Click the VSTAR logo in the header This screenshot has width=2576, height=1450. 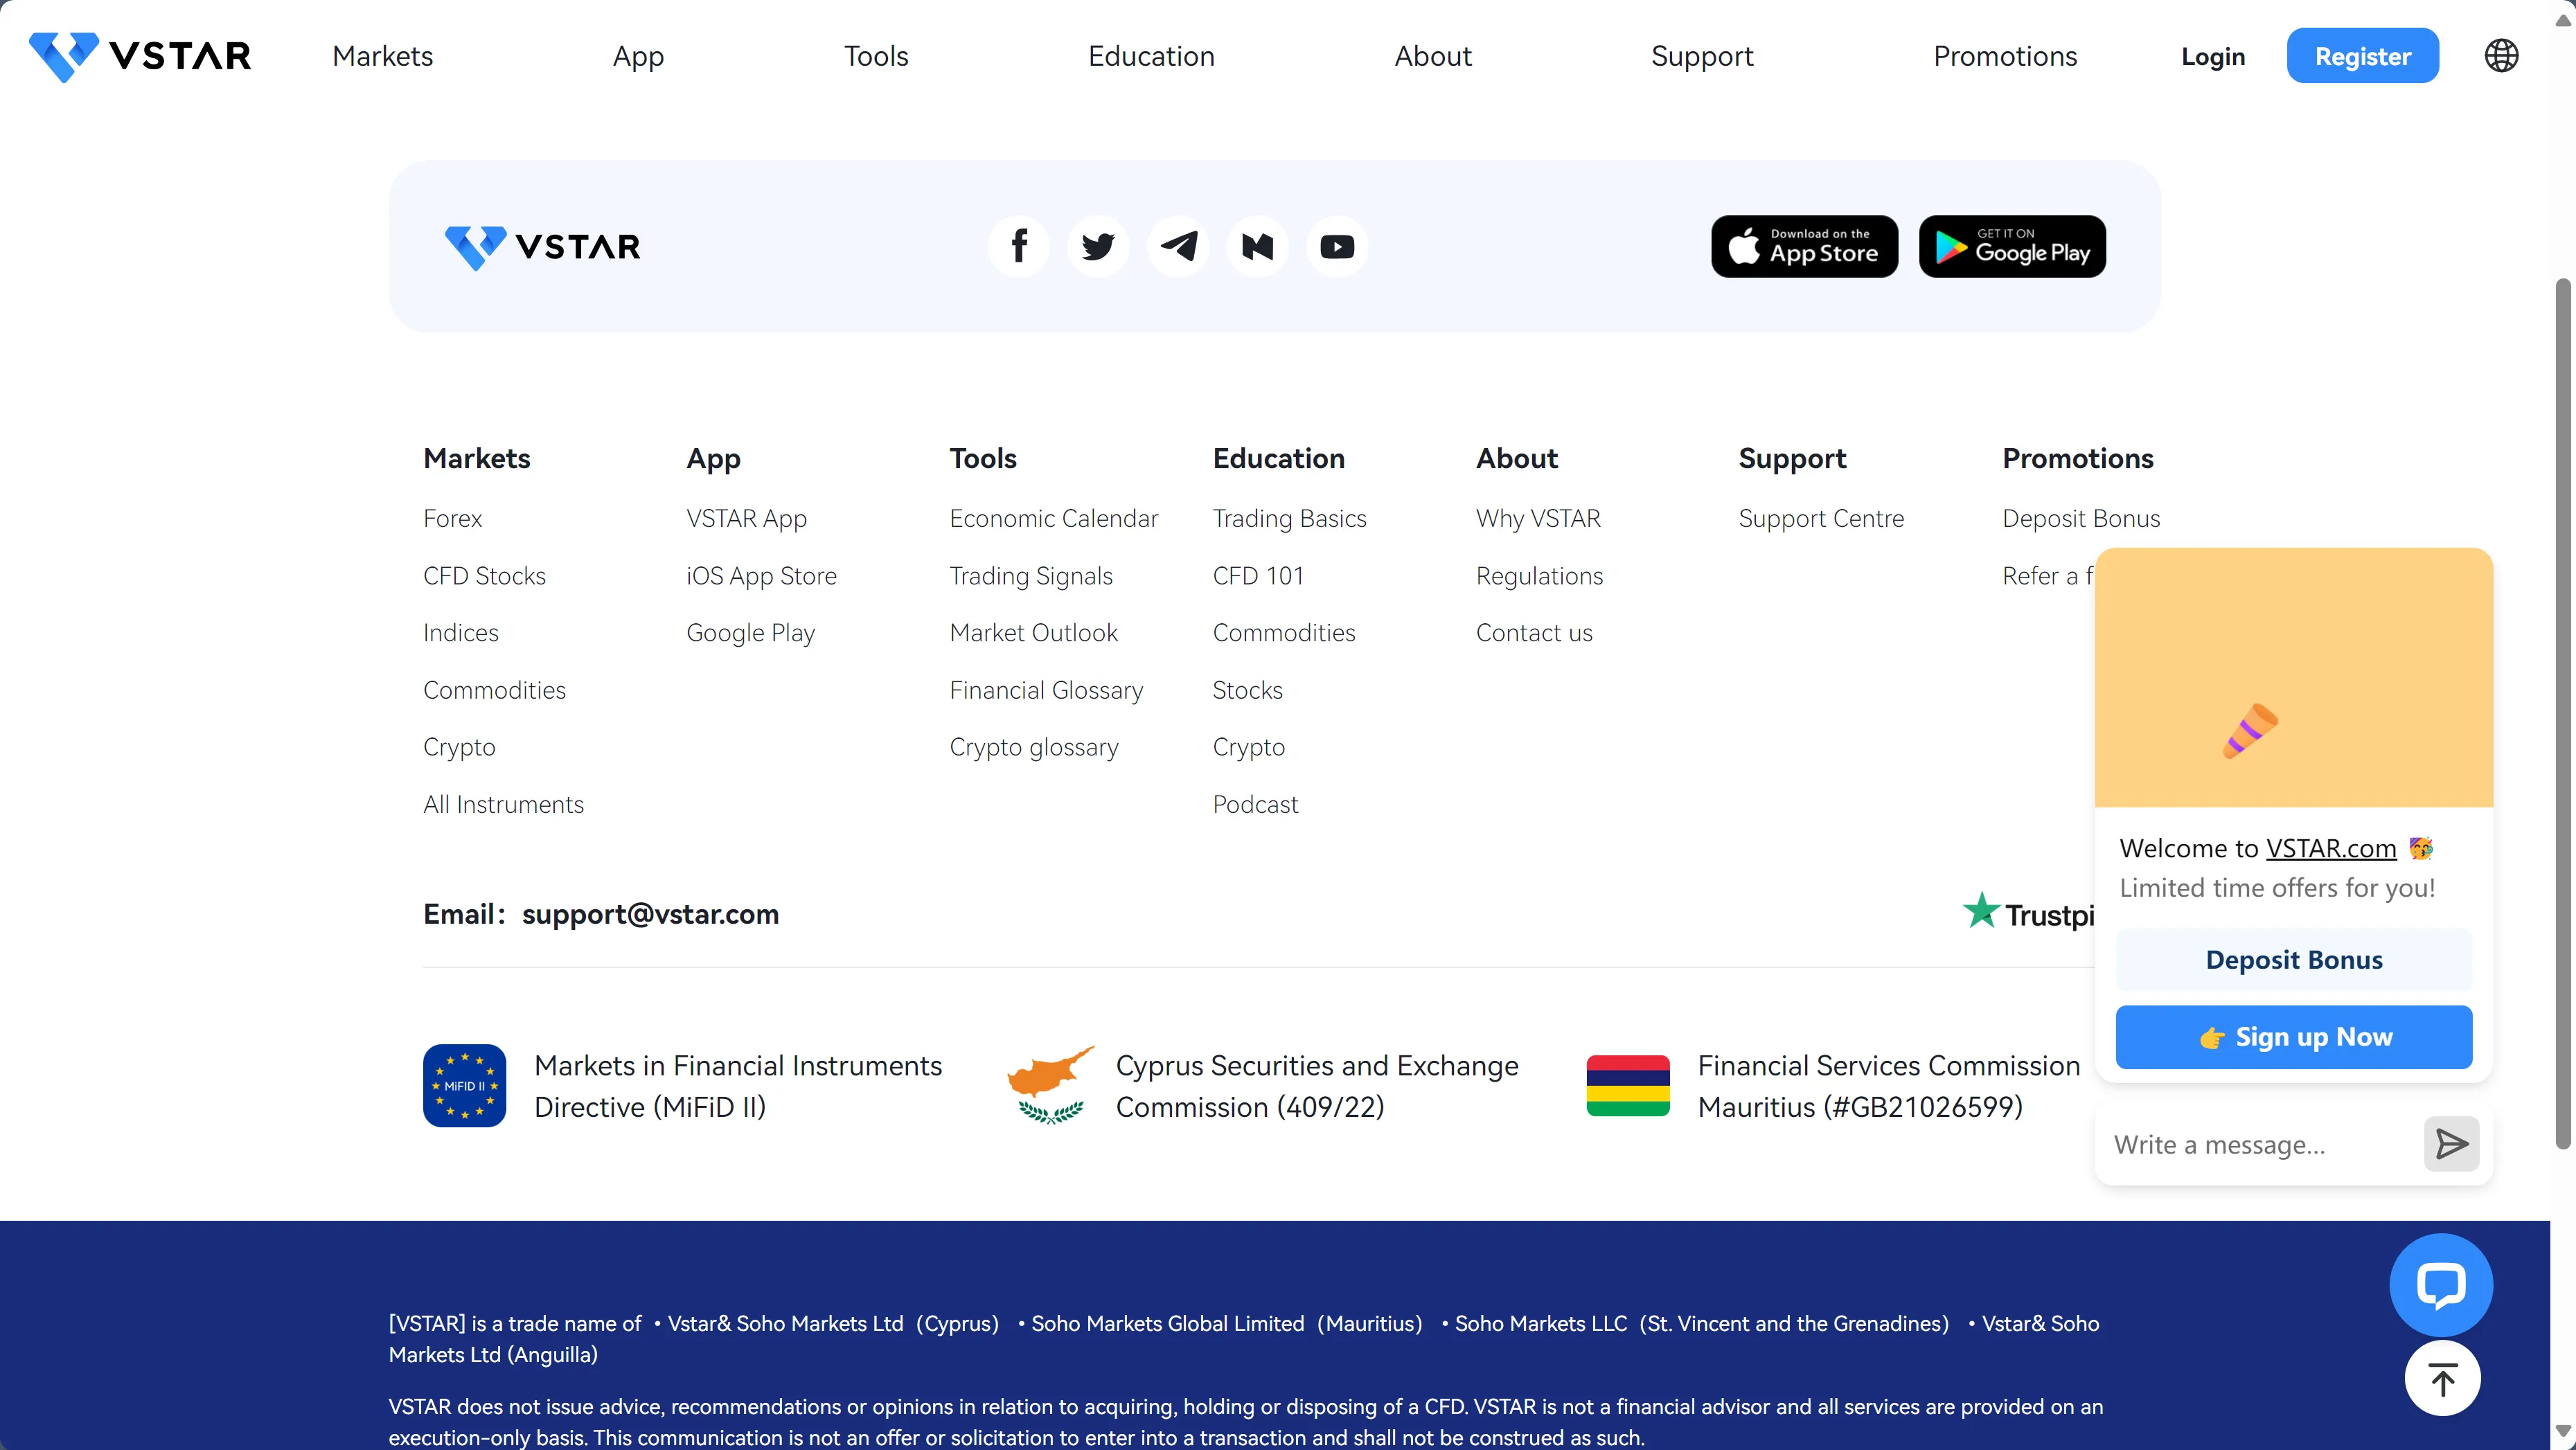140,56
